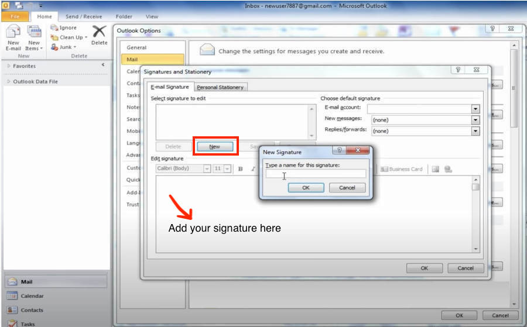
Task: Expand the Outlook Data File tree
Action: (x=9, y=81)
